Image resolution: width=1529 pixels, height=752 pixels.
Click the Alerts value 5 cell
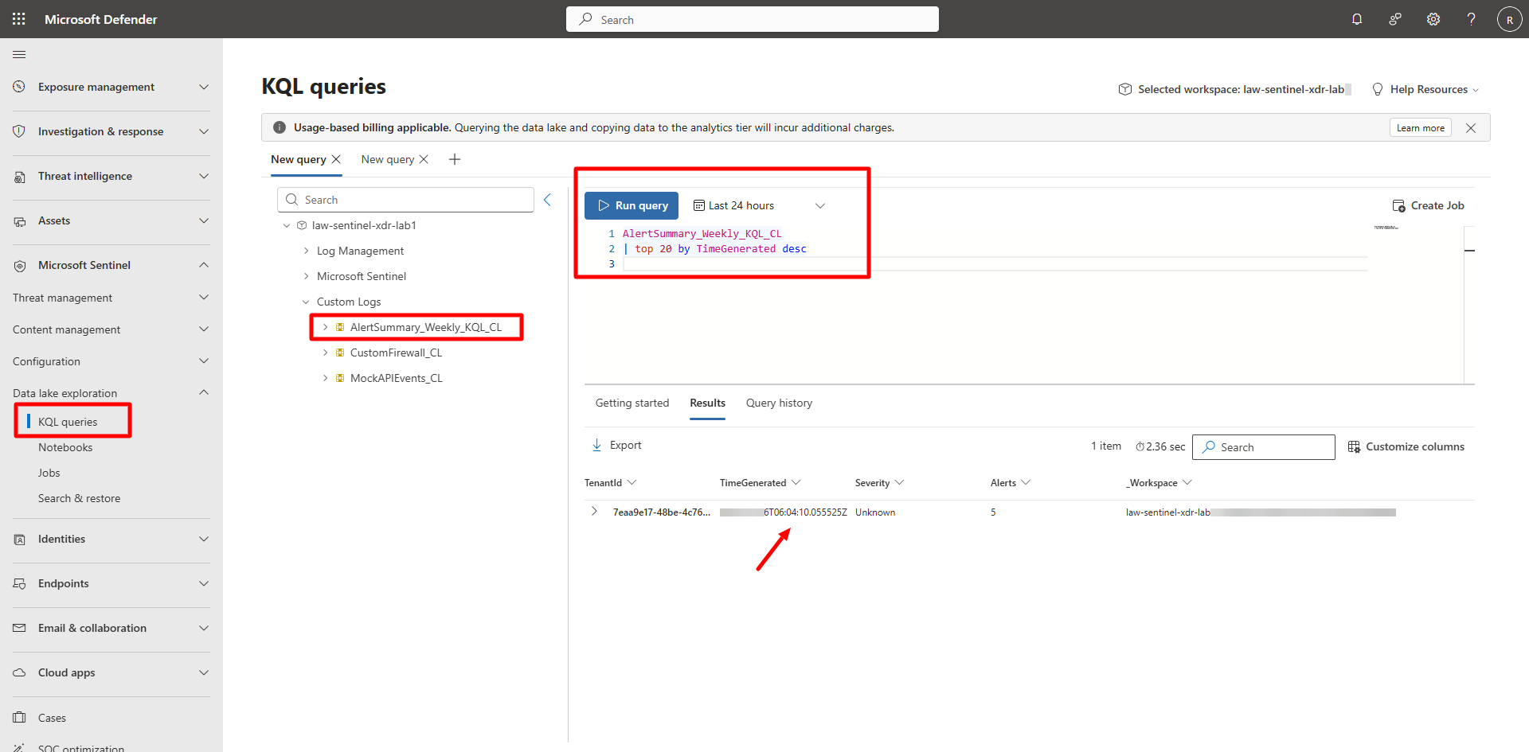[993, 512]
